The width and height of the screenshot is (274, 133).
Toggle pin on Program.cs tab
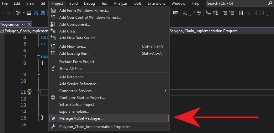tap(23, 25)
